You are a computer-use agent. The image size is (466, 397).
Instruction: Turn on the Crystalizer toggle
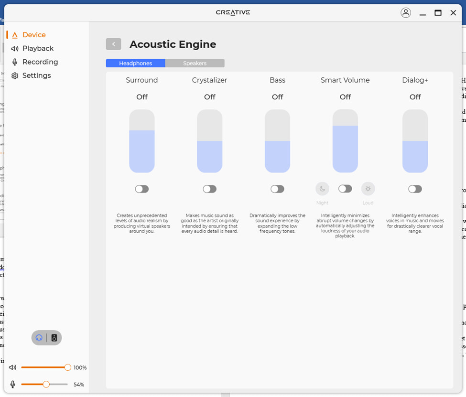point(209,189)
